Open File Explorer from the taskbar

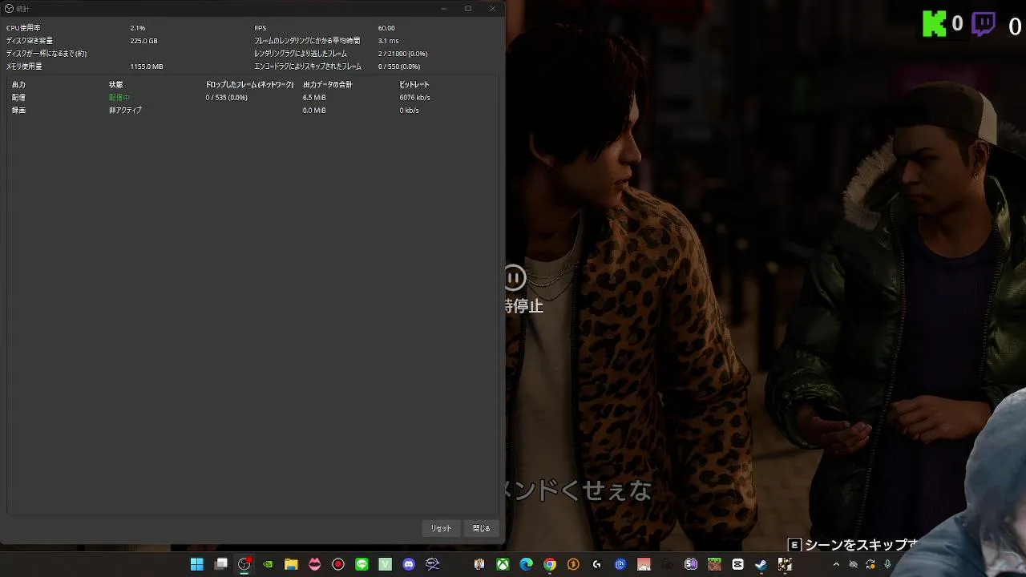[291, 564]
